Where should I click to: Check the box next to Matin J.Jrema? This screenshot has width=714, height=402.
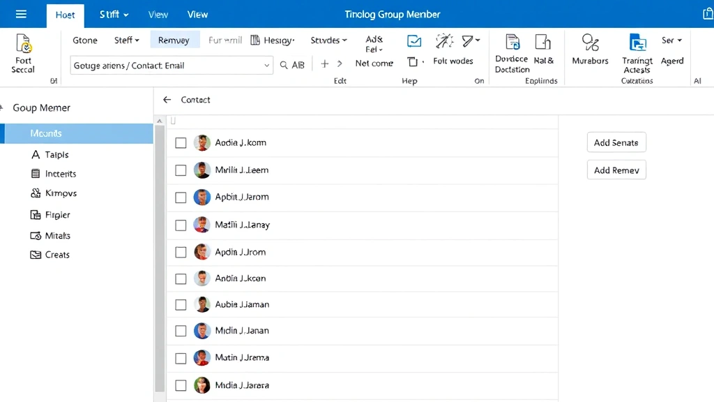coord(181,357)
